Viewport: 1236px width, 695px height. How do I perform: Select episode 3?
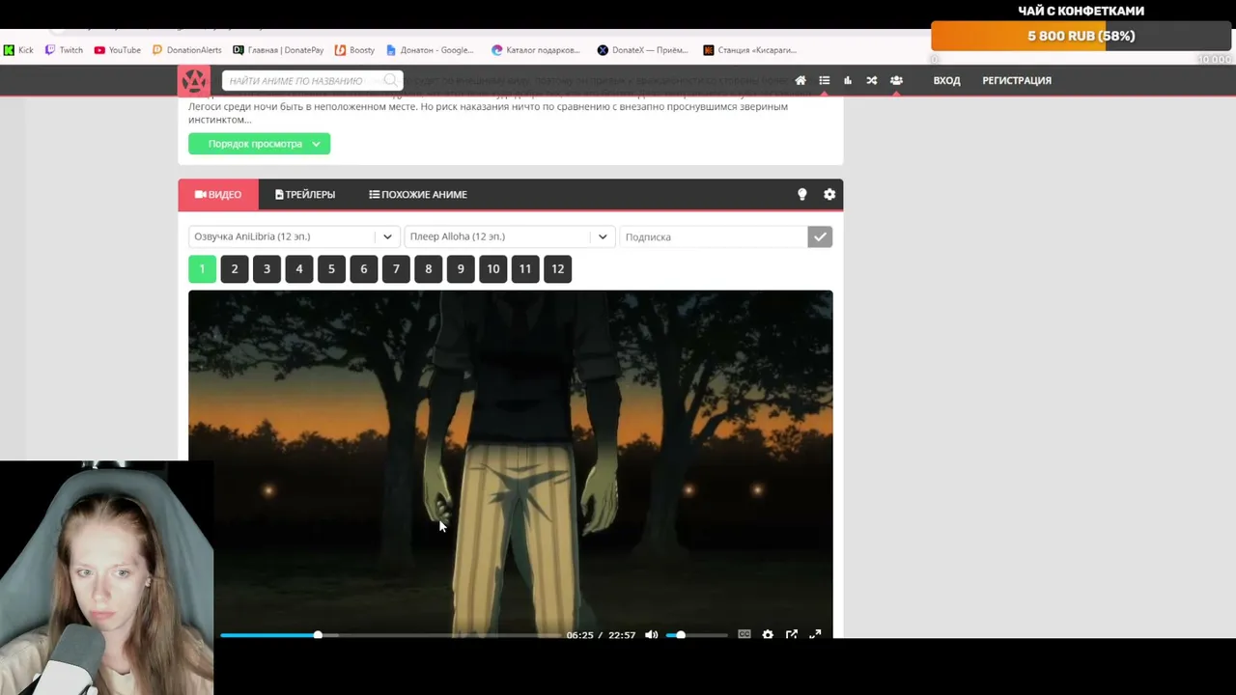coord(267,268)
